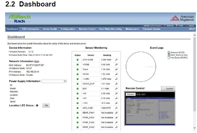The height and width of the screenshot is (133, 197).
Task: Open magnifier for +3V sensor
Action: coord(116,94)
